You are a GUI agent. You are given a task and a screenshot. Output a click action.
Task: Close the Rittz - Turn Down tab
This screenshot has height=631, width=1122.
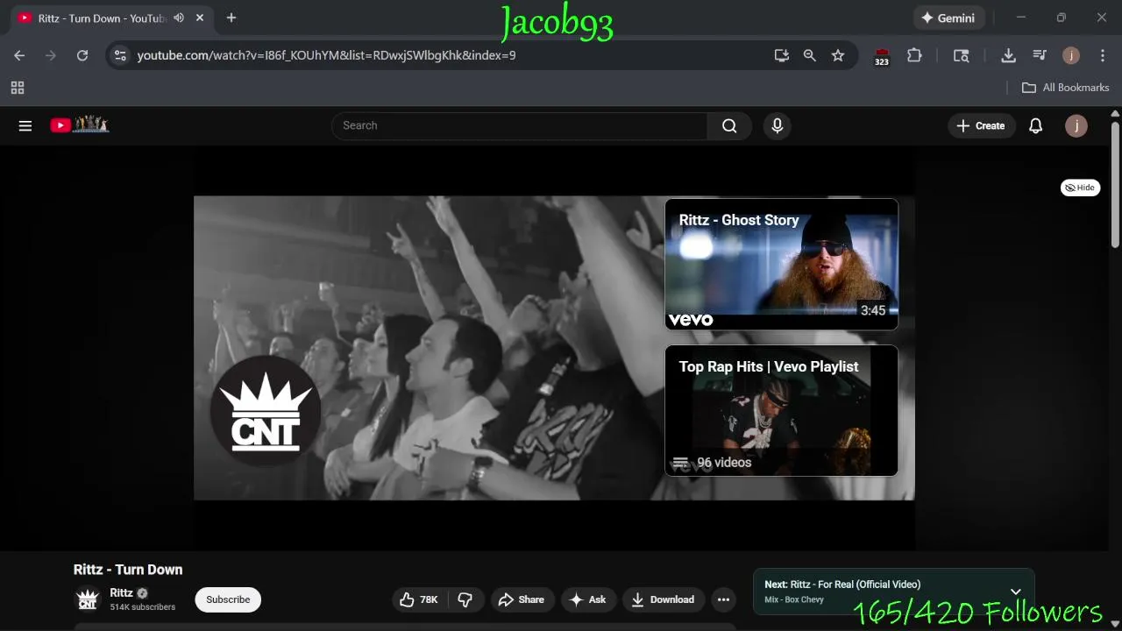tap(200, 18)
